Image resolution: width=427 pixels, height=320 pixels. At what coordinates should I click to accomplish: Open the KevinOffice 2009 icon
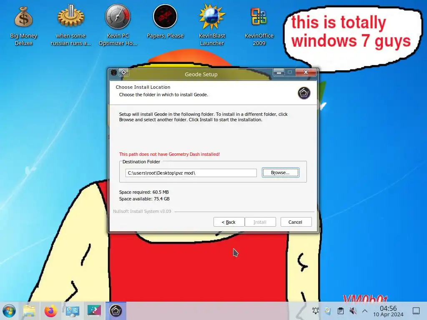tap(259, 17)
